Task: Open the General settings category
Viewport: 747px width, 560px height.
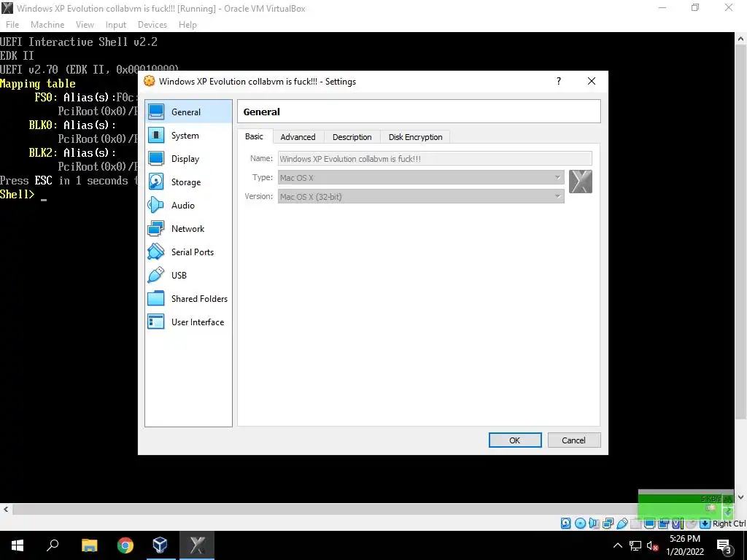Action: 188,112
